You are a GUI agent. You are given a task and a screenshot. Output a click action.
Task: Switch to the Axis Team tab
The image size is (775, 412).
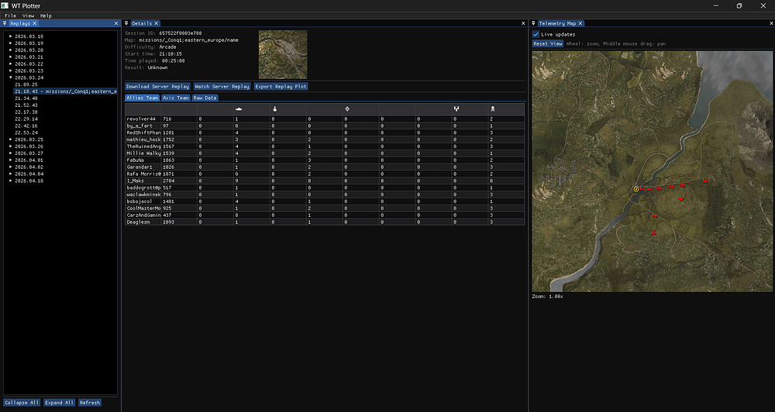[176, 98]
